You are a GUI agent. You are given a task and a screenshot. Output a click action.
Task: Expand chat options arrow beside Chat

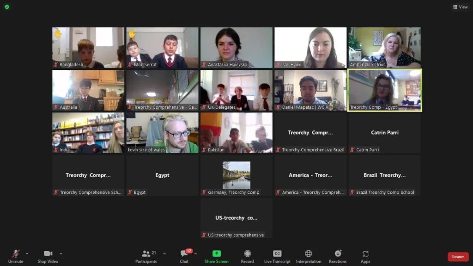(195, 254)
